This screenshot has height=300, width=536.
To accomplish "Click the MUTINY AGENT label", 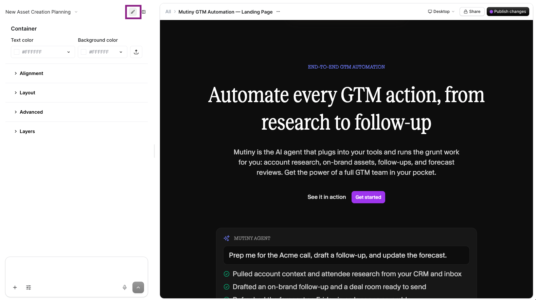I will tap(252, 238).
